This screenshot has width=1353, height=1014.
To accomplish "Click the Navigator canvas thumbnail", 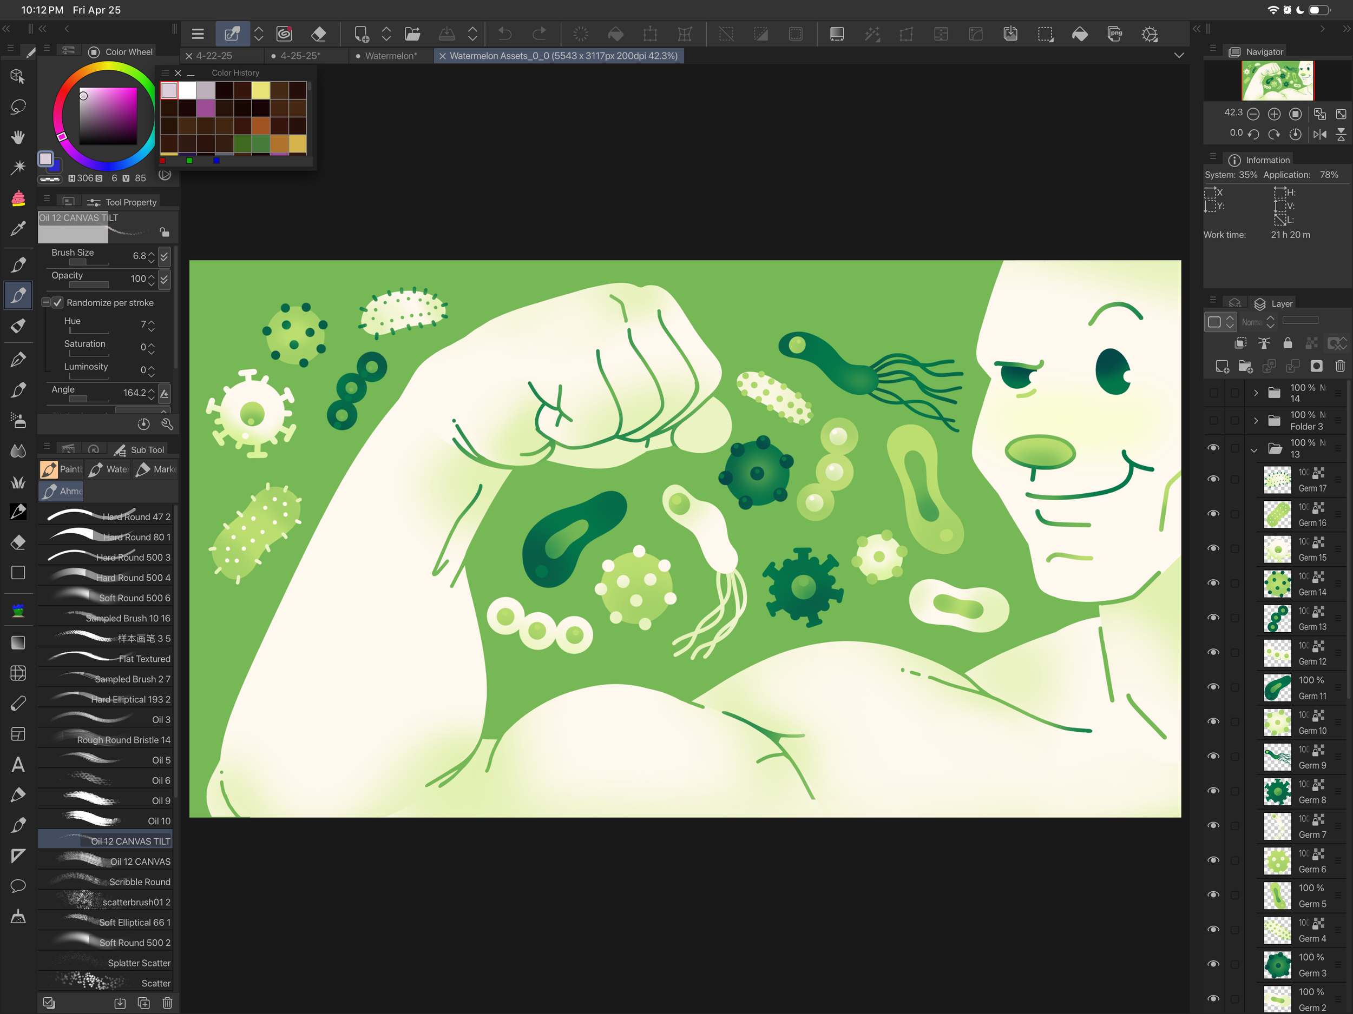I will [1277, 80].
